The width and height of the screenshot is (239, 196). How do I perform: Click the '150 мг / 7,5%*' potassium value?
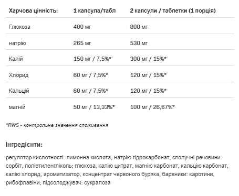(92, 59)
